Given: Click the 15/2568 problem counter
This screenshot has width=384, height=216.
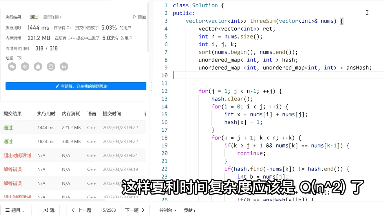Looking at the screenshot, I should 108,210.
